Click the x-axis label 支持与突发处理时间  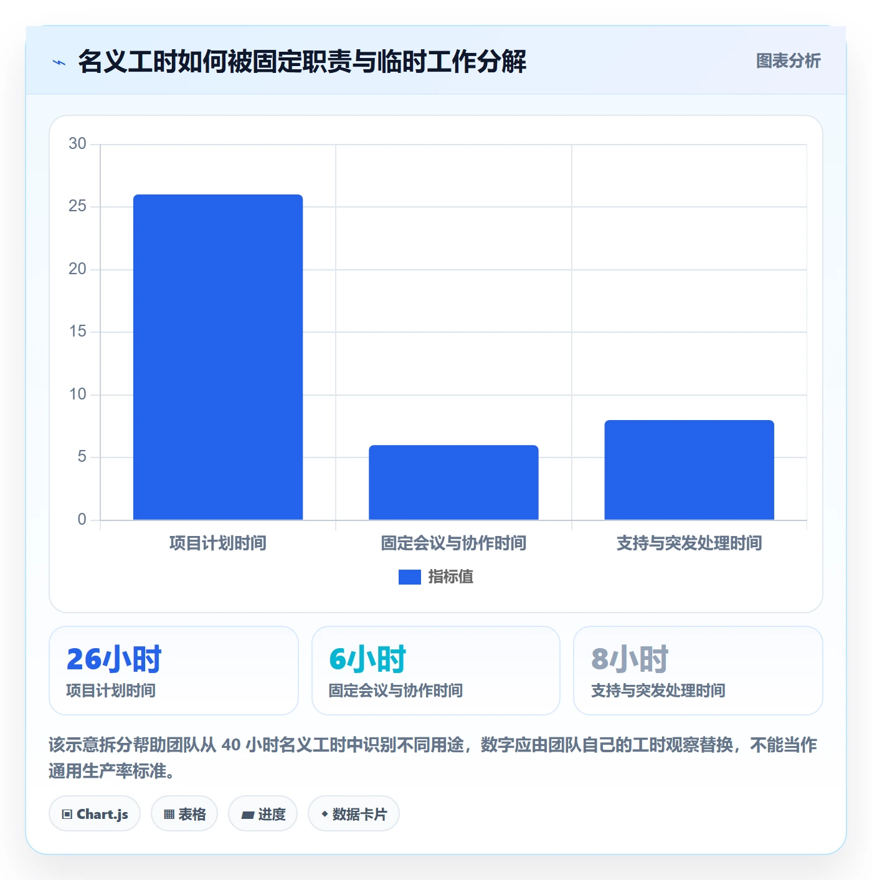pyautogui.click(x=689, y=543)
